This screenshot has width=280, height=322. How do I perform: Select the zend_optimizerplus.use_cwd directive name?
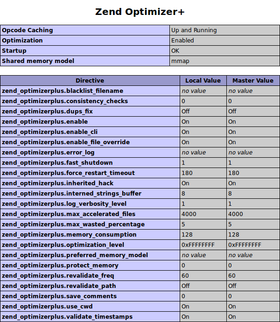[x=47, y=307]
